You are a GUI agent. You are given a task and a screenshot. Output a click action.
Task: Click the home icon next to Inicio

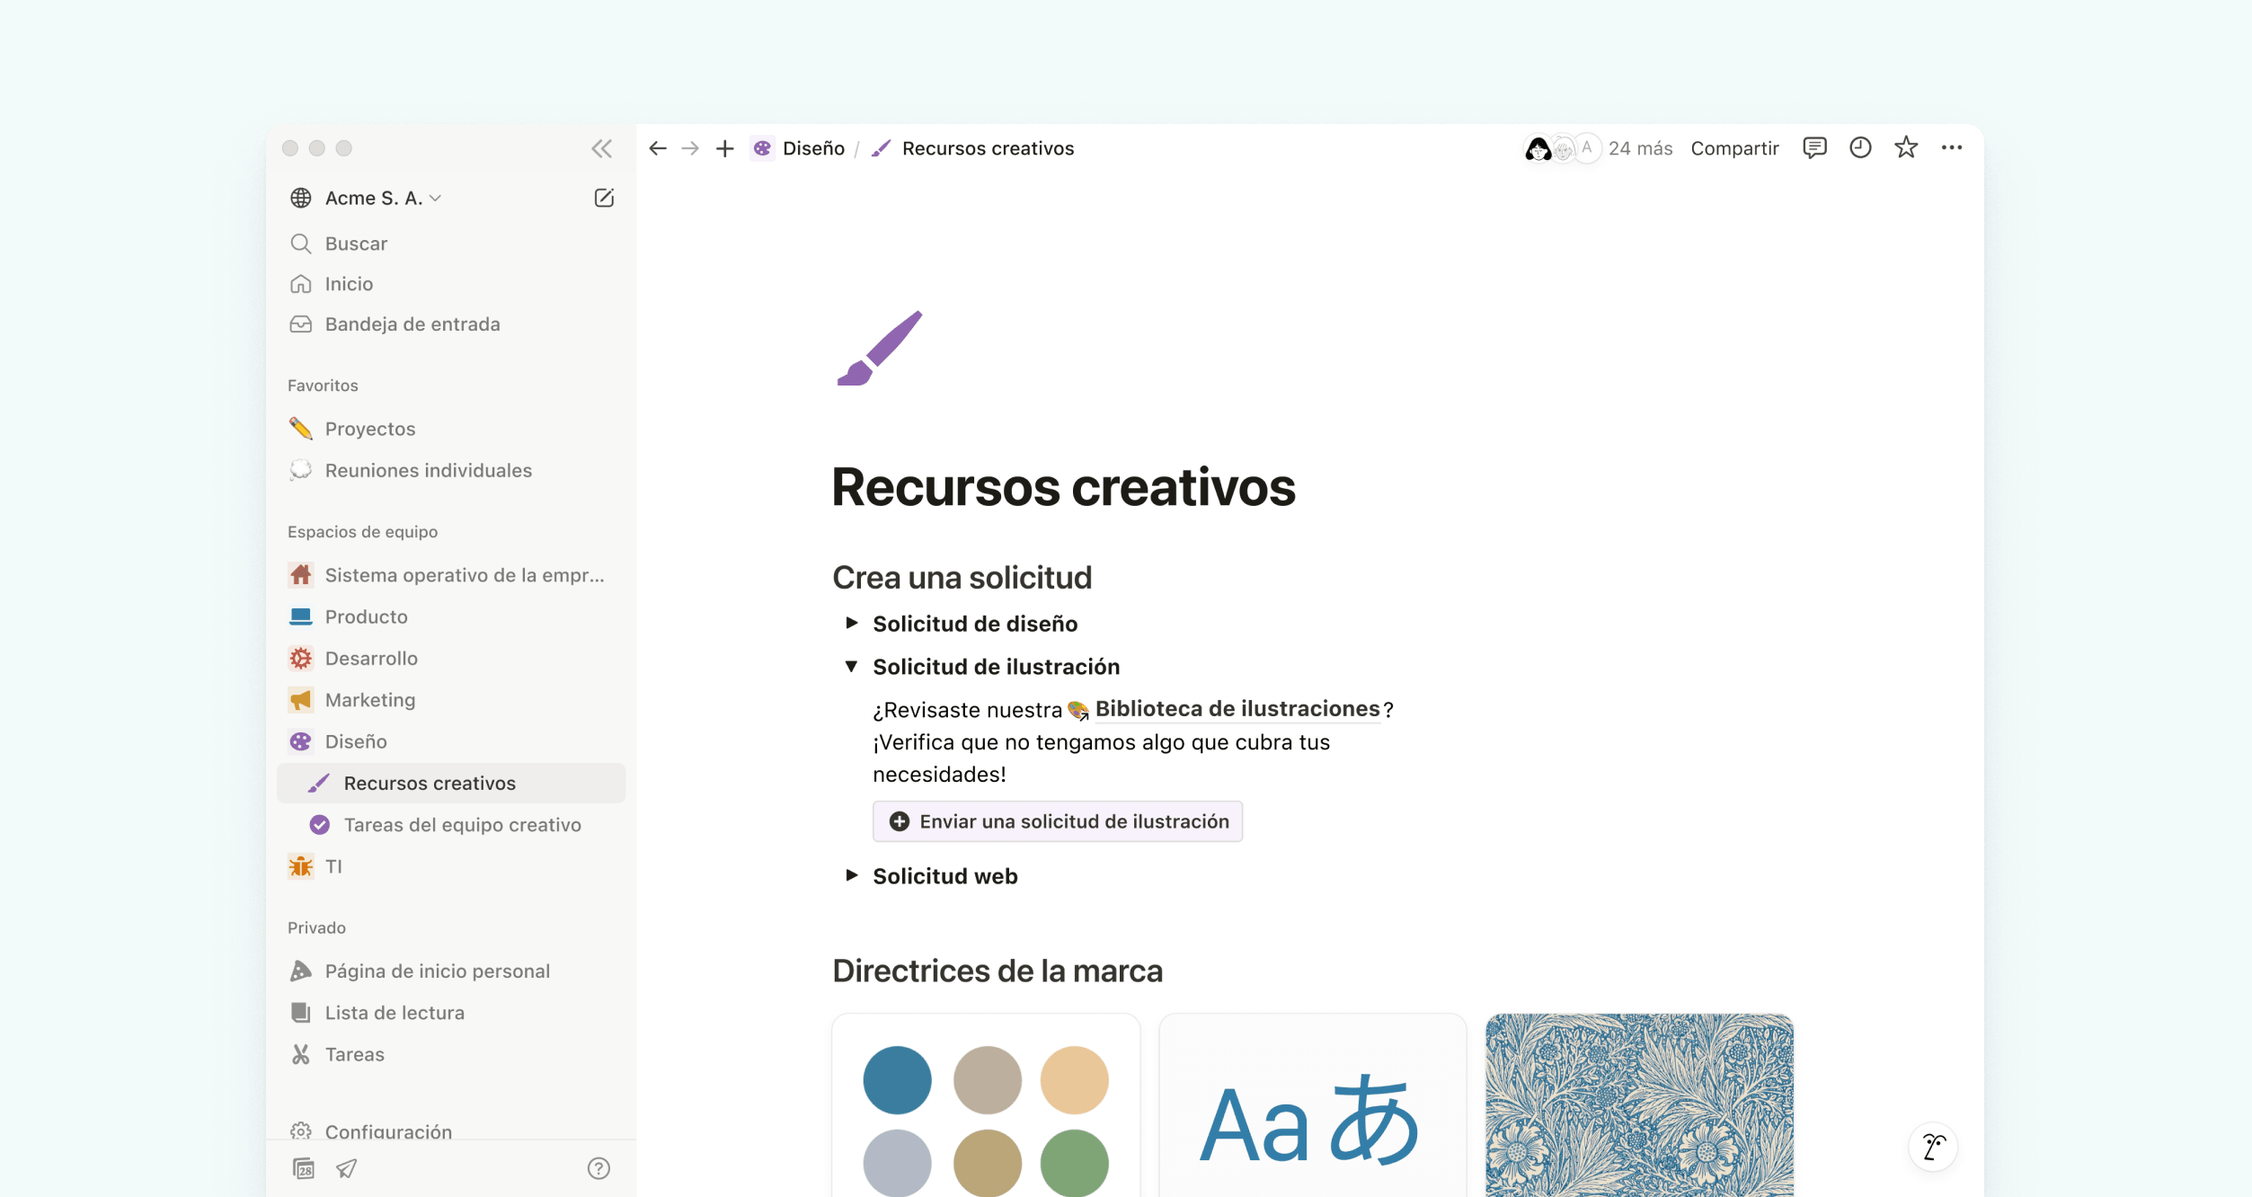pyautogui.click(x=301, y=284)
